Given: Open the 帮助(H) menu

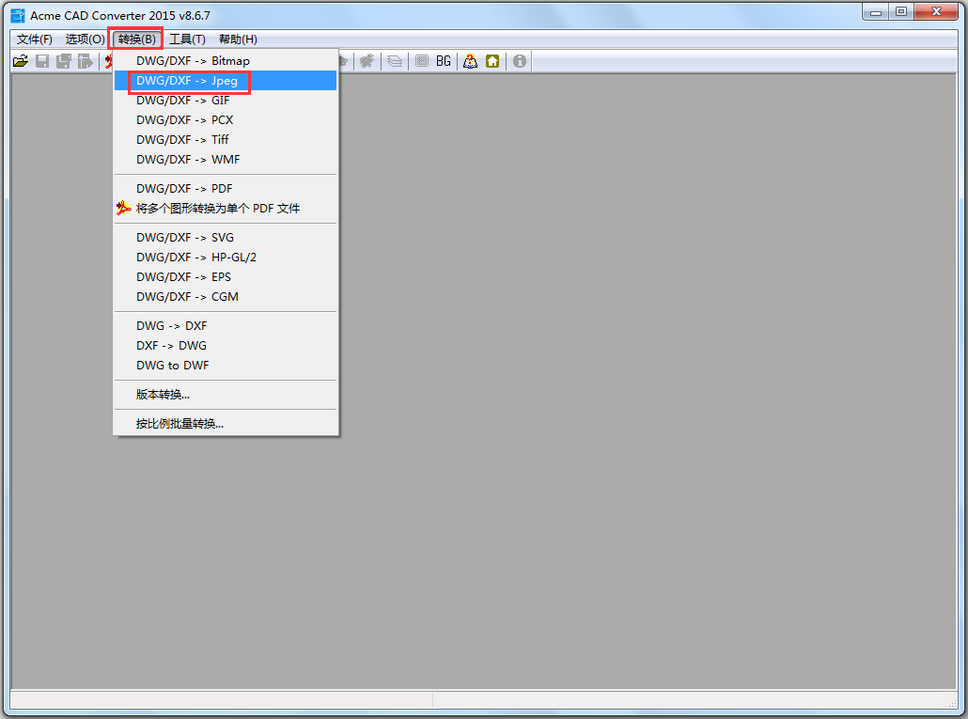Looking at the screenshot, I should tap(238, 39).
